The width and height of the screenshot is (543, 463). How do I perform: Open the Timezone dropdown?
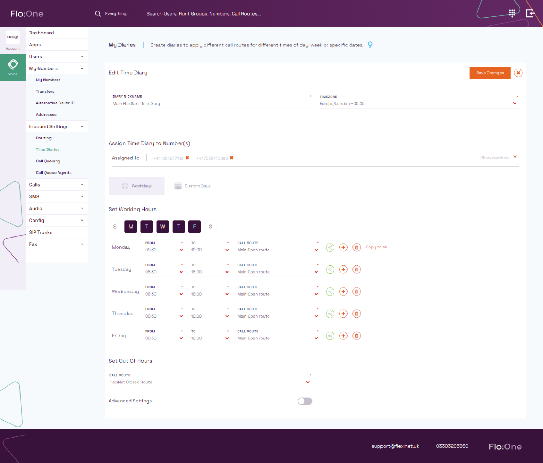[x=515, y=103]
